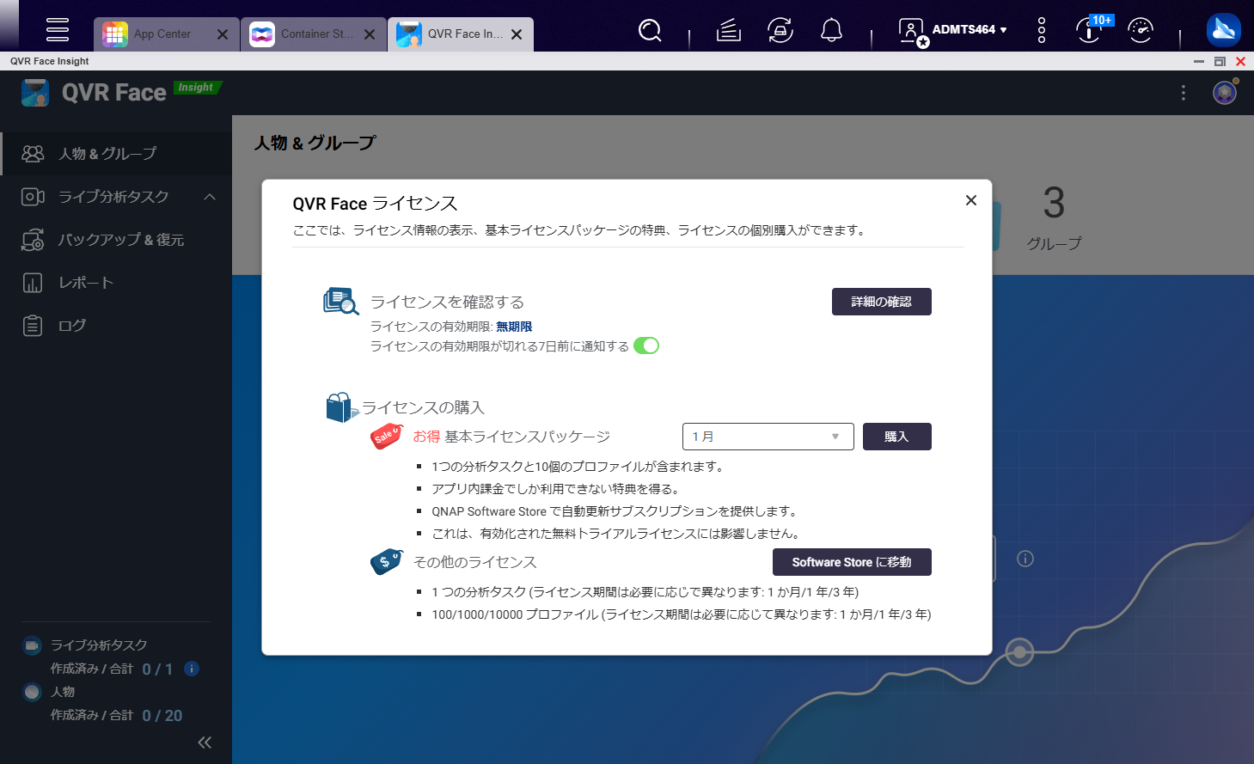Image resolution: width=1254 pixels, height=764 pixels.
Task: Click the info icon beside 0 / 1
Action: (x=193, y=669)
